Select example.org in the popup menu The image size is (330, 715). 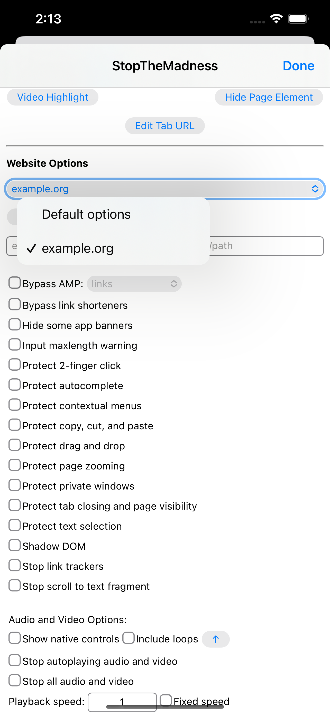click(78, 248)
